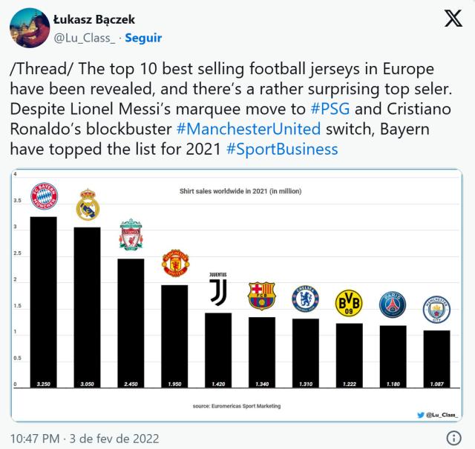
Task: Click the Juventus logo in chart
Action: [218, 290]
